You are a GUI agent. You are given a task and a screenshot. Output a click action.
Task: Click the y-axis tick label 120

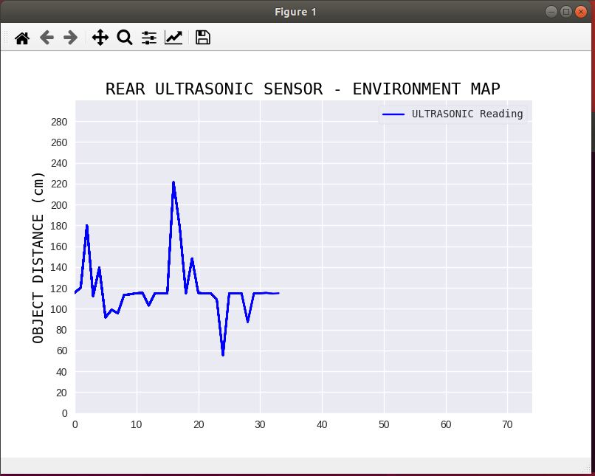pyautogui.click(x=59, y=289)
